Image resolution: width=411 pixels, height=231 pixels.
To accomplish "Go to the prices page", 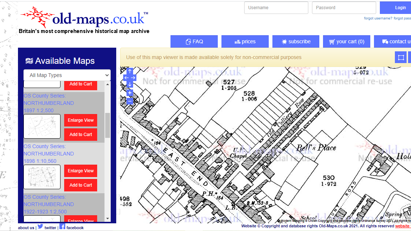I will 245,41.
